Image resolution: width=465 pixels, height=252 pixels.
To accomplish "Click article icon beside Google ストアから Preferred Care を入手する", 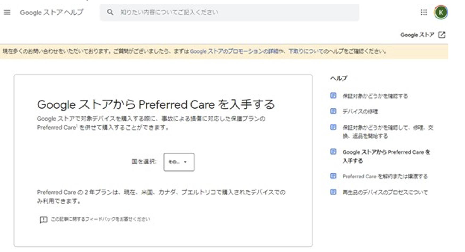I will 333,152.
